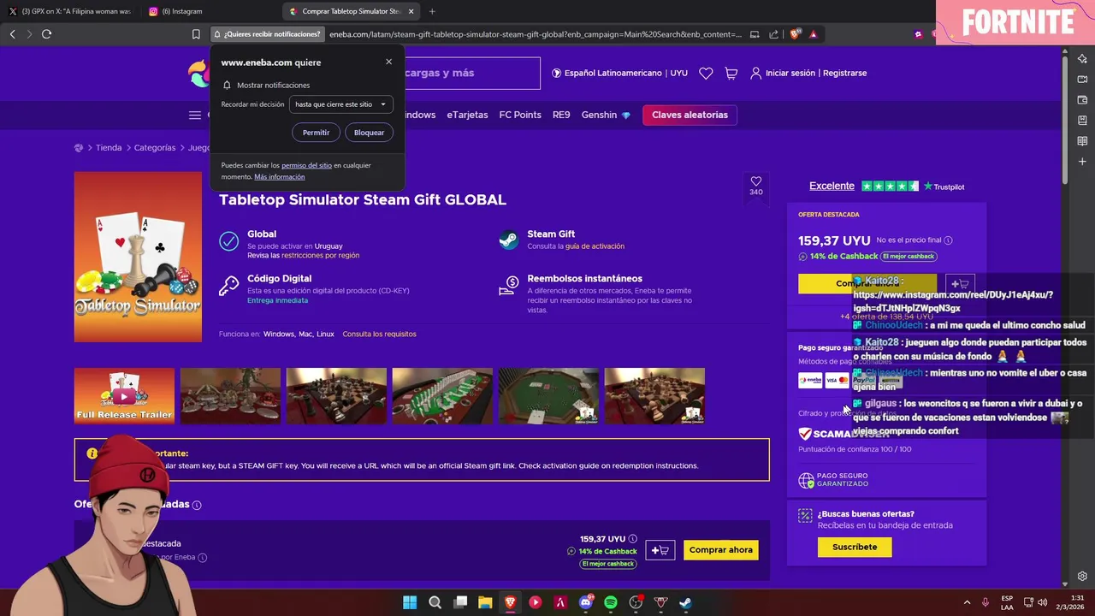Go to Categorías breadcrumb
The image size is (1095, 616).
click(155, 147)
